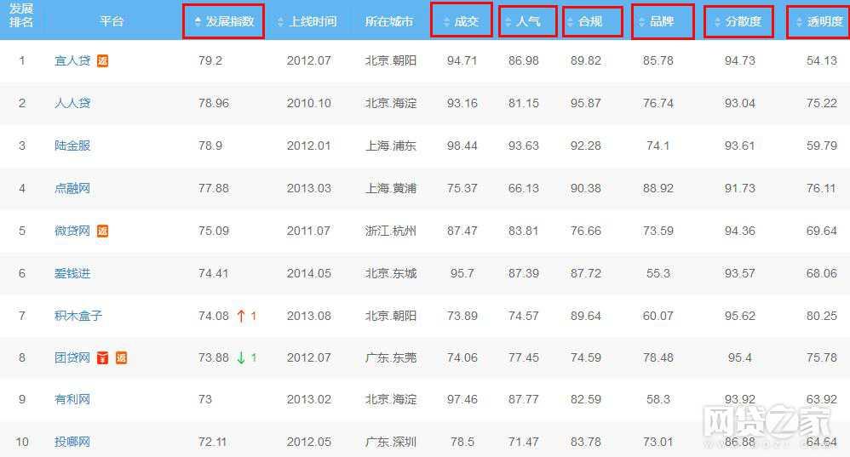Open the 爱钱进 platform link
This screenshot has height=457, width=850.
pos(72,273)
